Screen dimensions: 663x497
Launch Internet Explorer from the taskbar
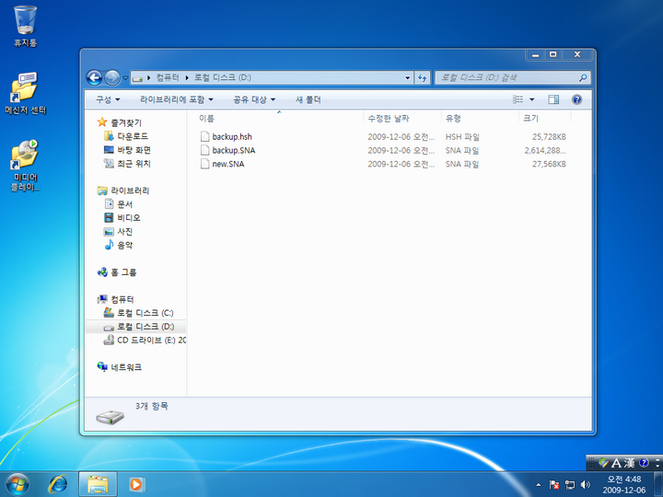(x=58, y=484)
